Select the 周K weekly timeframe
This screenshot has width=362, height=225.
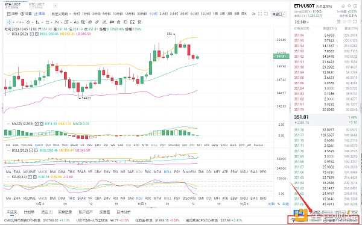[x=244, y=14]
